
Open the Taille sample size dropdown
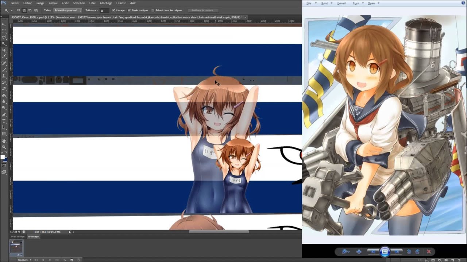coord(68,10)
